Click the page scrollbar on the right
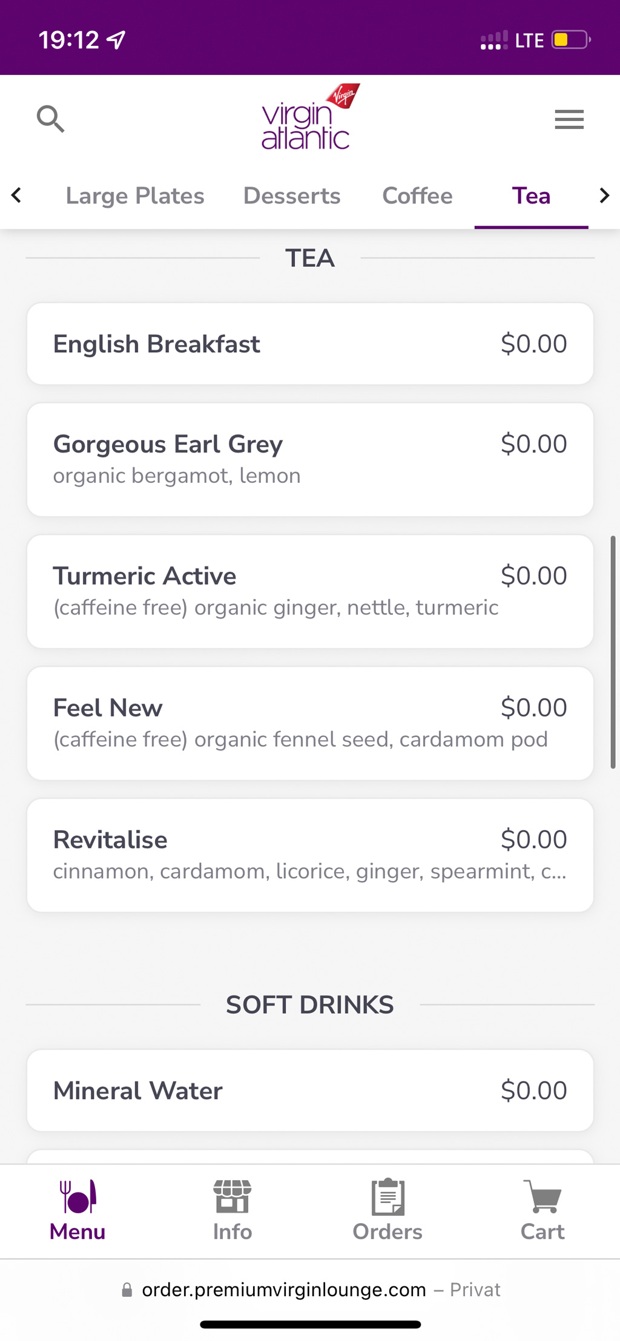The width and height of the screenshot is (620, 1341). pyautogui.click(x=613, y=652)
